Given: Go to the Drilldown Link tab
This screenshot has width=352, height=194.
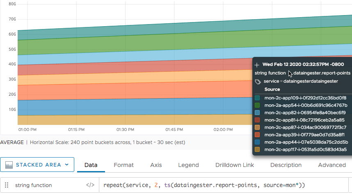Looking at the screenshot, I should coord(234,165).
